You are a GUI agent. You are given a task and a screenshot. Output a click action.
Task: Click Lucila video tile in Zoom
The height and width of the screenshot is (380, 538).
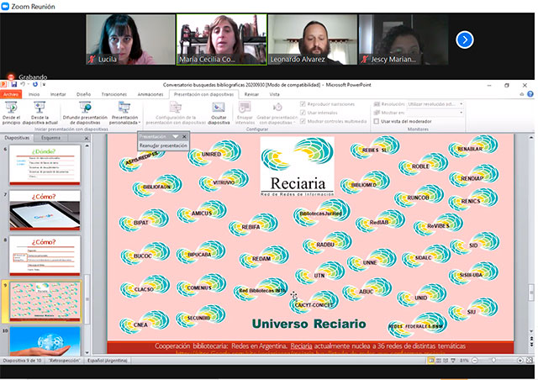tap(130, 40)
